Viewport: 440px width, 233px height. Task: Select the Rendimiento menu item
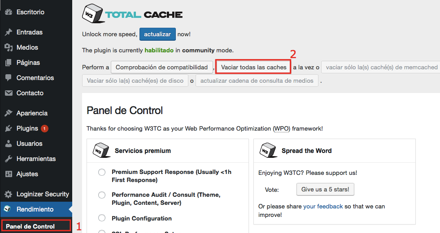[x=36, y=209]
